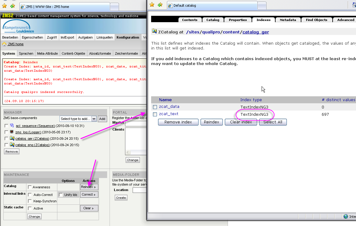Open the Bearbeiten tab
Viewport: 356px width, 226px height.
click(x=10, y=37)
